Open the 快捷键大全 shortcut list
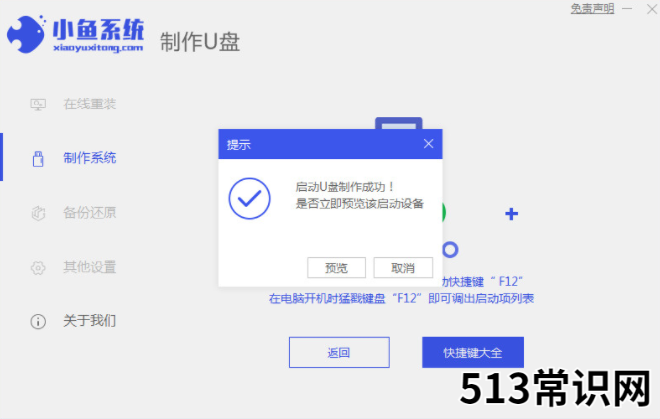Viewport: 660px width, 419px height. 473,352
